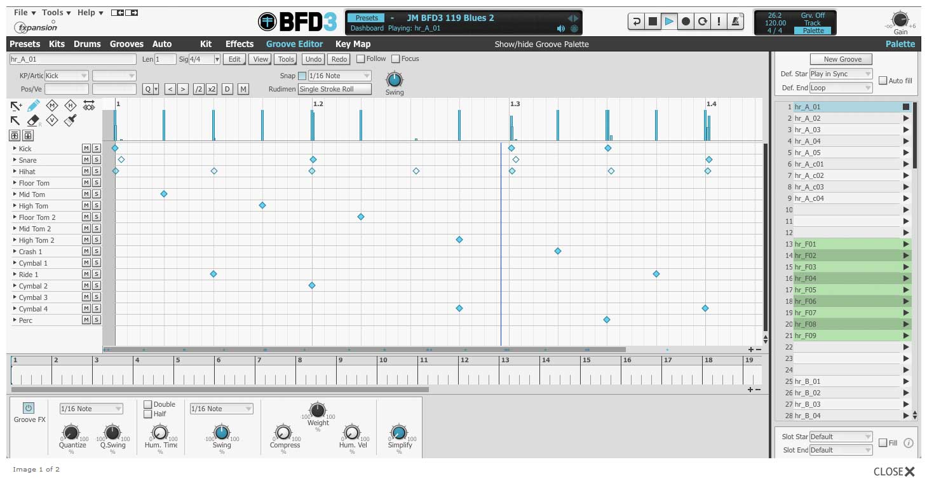Click the Edit button in groove toolbar

(234, 59)
